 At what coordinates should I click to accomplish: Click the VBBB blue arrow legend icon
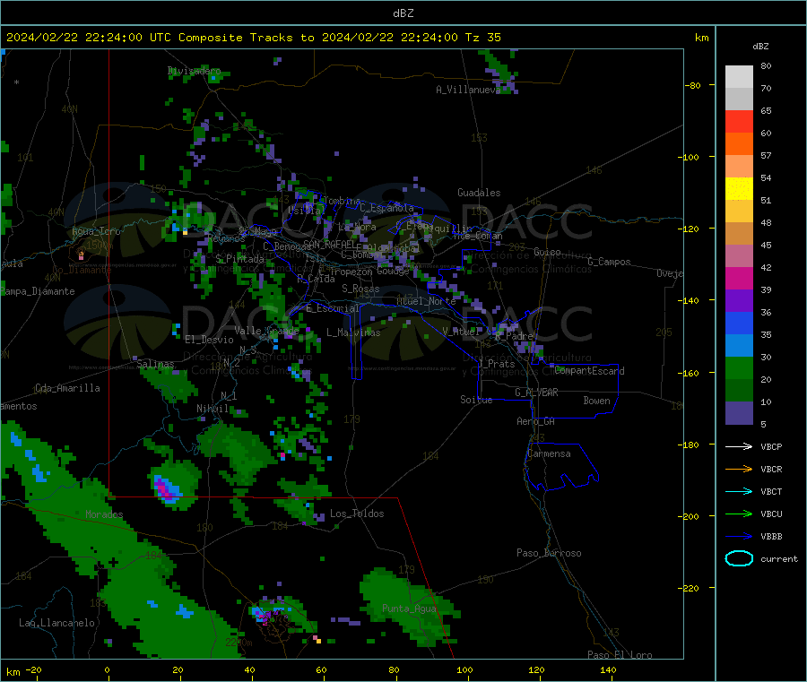tap(739, 537)
